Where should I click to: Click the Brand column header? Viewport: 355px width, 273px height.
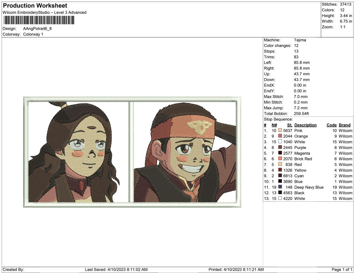point(345,125)
